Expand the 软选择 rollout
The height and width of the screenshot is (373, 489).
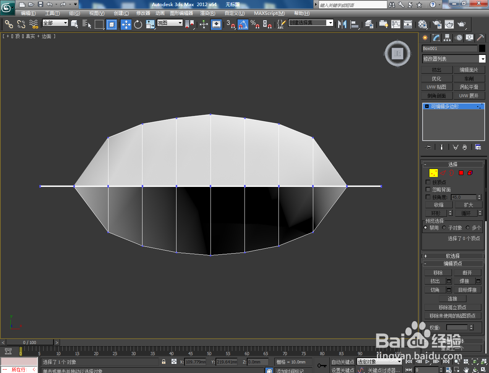point(453,256)
